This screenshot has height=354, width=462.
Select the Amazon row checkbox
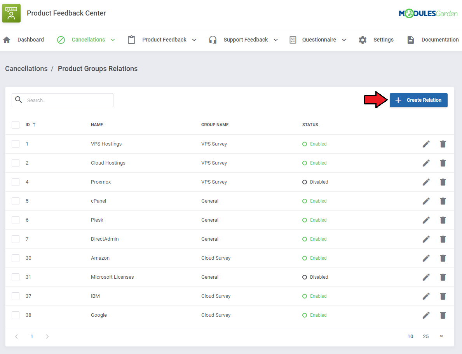click(x=16, y=258)
